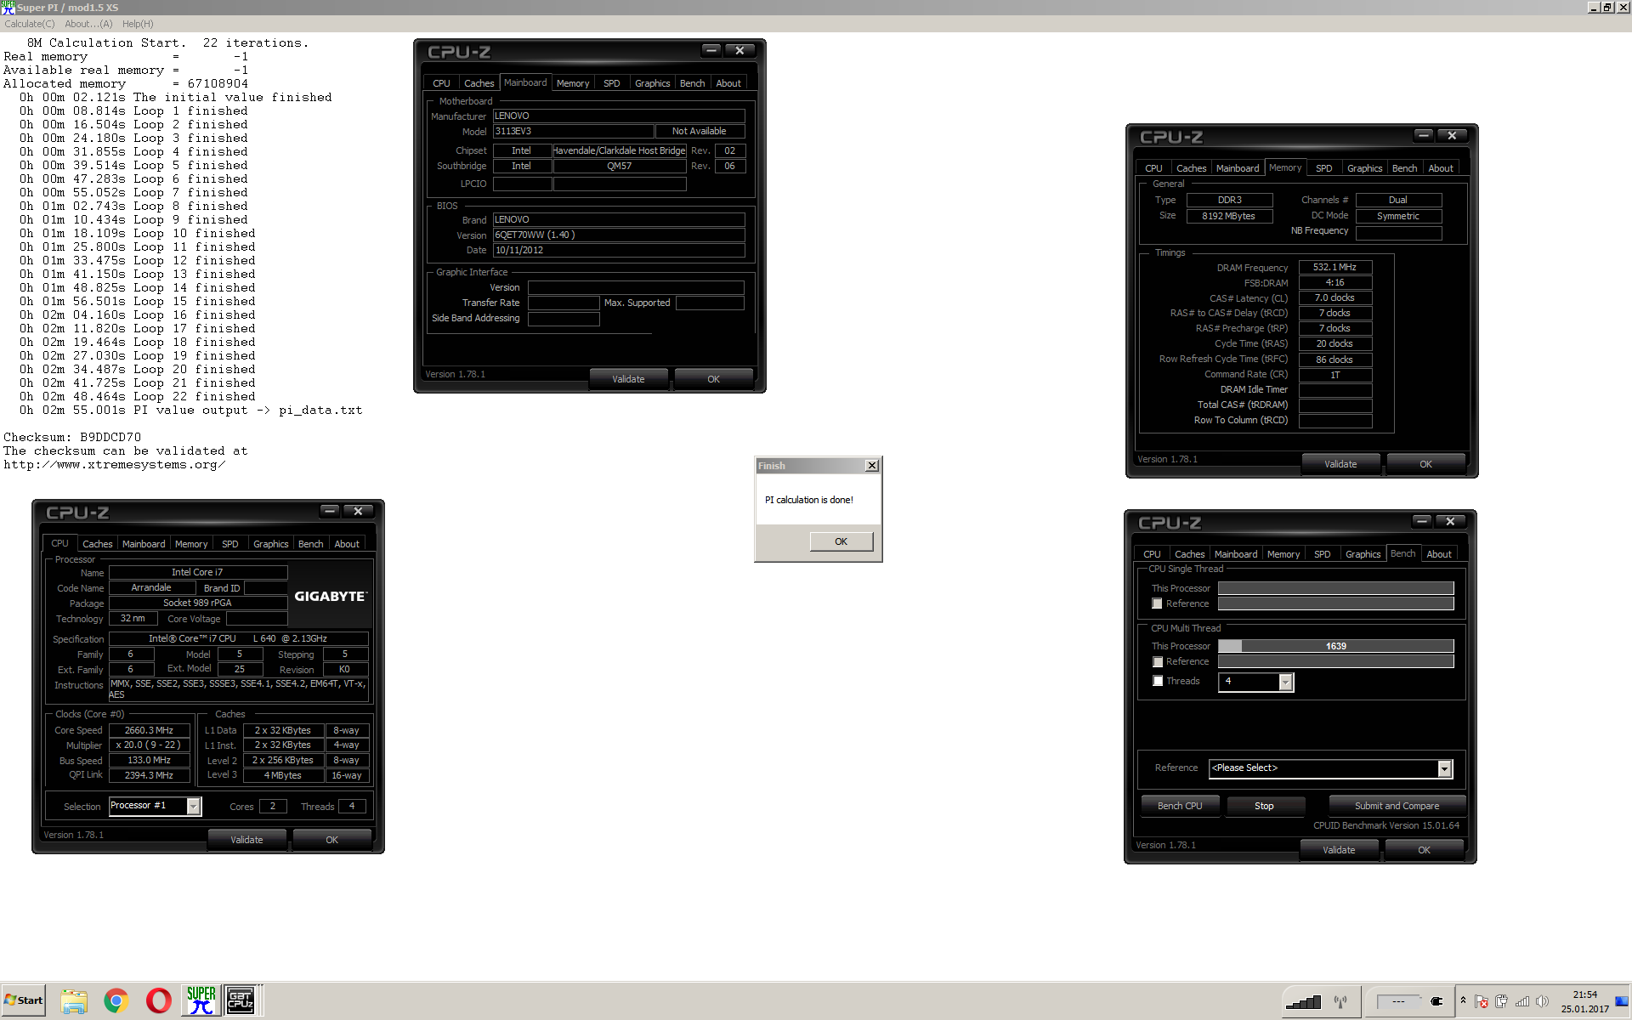Image resolution: width=1632 pixels, height=1020 pixels.
Task: Open About tab in Bench window
Action: (1439, 554)
